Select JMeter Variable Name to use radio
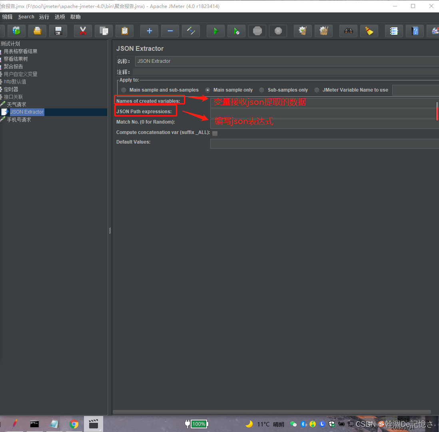The height and width of the screenshot is (432, 439). tap(317, 90)
